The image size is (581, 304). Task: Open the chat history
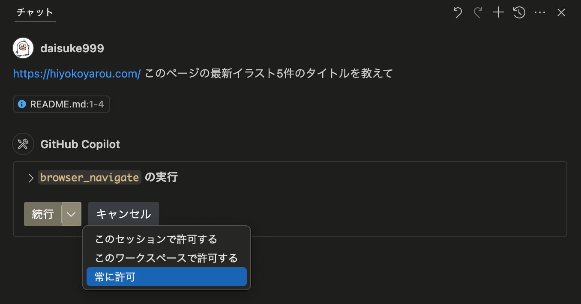pyautogui.click(x=519, y=12)
